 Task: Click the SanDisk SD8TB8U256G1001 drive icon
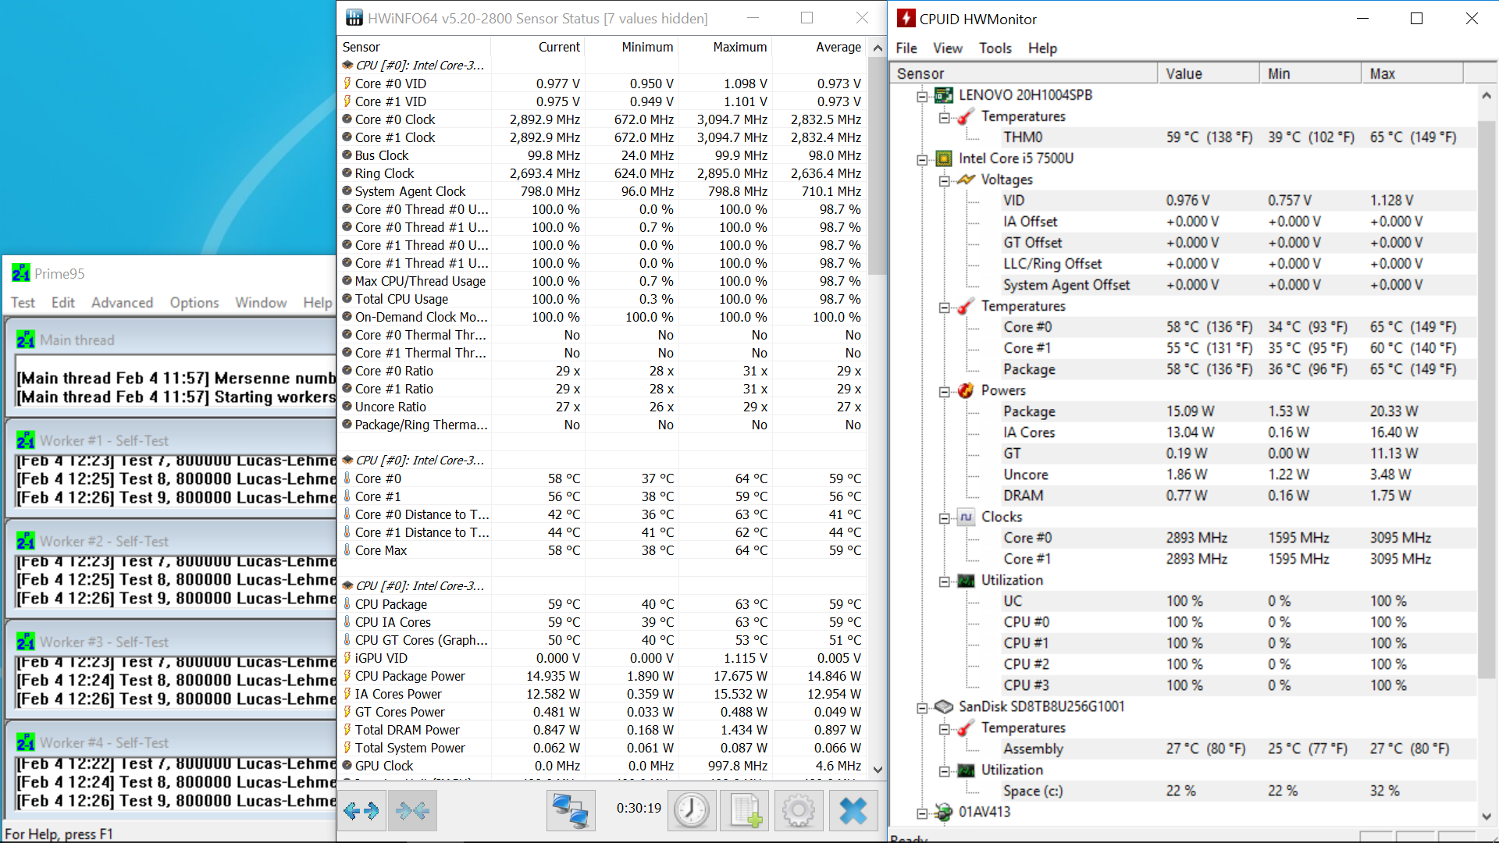(x=943, y=706)
